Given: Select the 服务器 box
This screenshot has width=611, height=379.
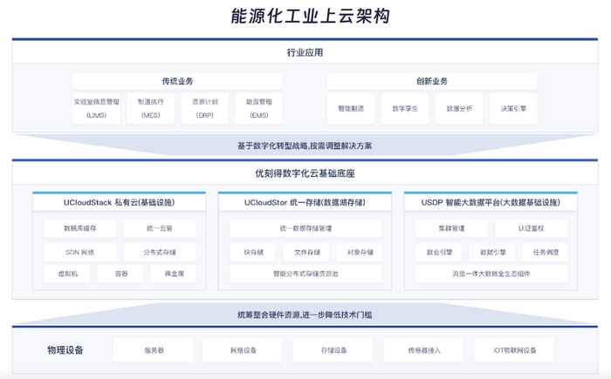Looking at the screenshot, I should [153, 350].
